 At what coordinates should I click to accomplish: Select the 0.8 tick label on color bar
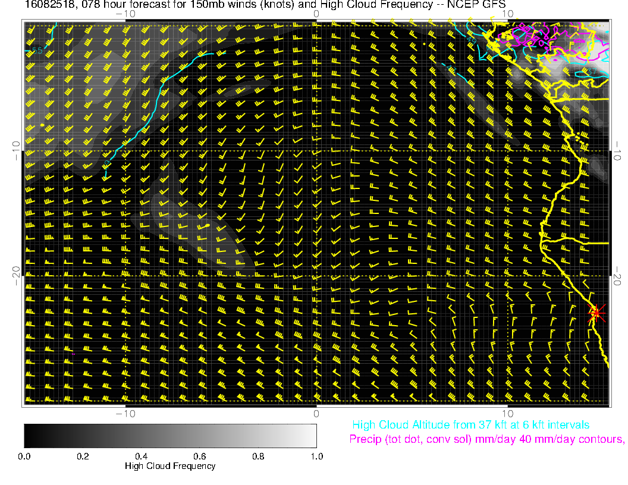pos(258,456)
